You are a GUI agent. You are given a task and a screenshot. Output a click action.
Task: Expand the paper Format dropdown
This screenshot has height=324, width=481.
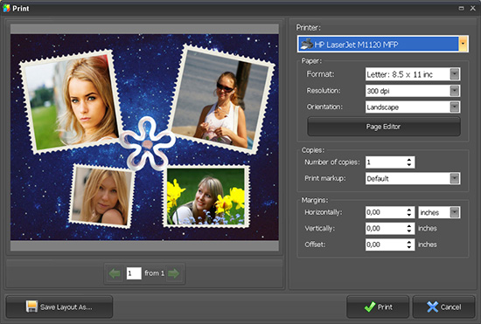pyautogui.click(x=455, y=74)
